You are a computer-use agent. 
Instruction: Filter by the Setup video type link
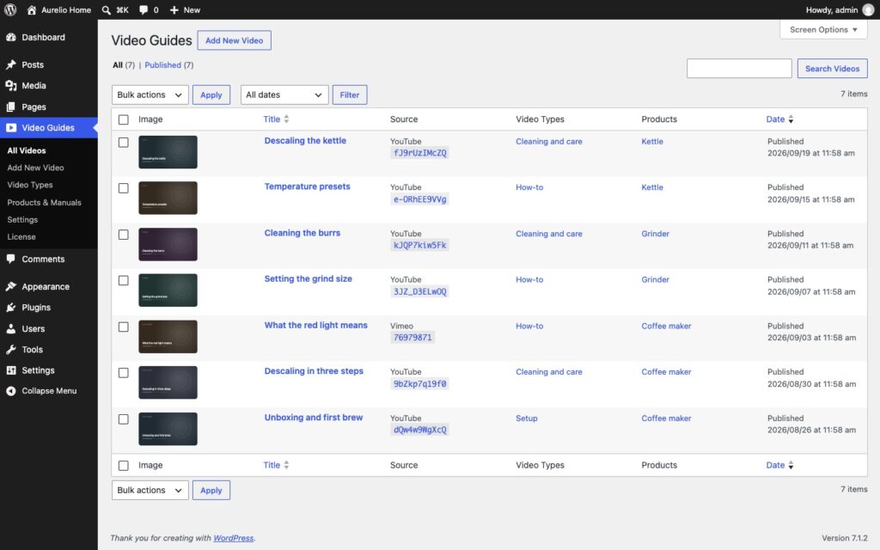pyautogui.click(x=527, y=419)
